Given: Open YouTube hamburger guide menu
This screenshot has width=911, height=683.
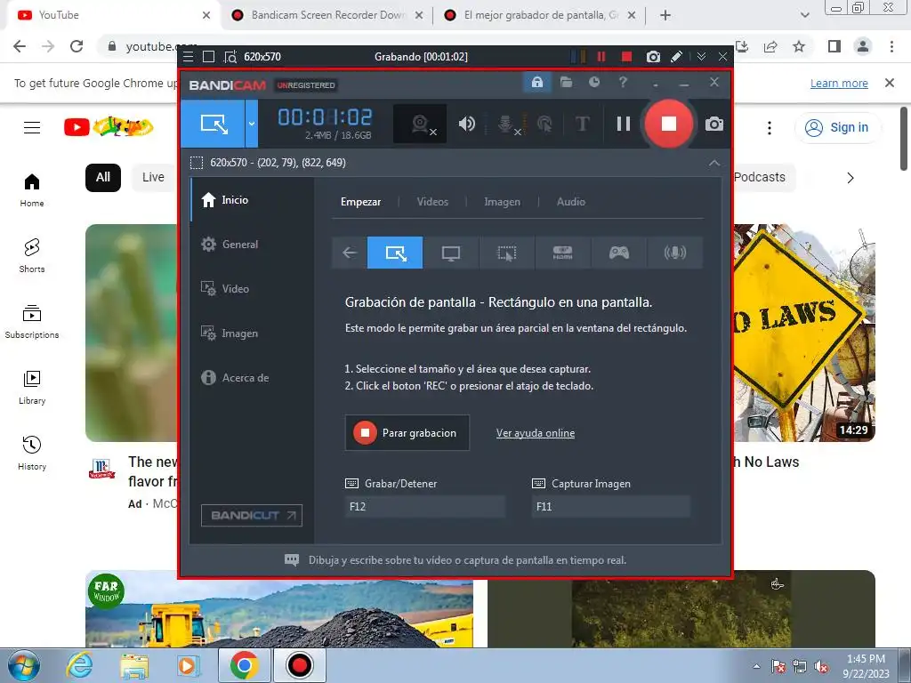Looking at the screenshot, I should [32, 127].
